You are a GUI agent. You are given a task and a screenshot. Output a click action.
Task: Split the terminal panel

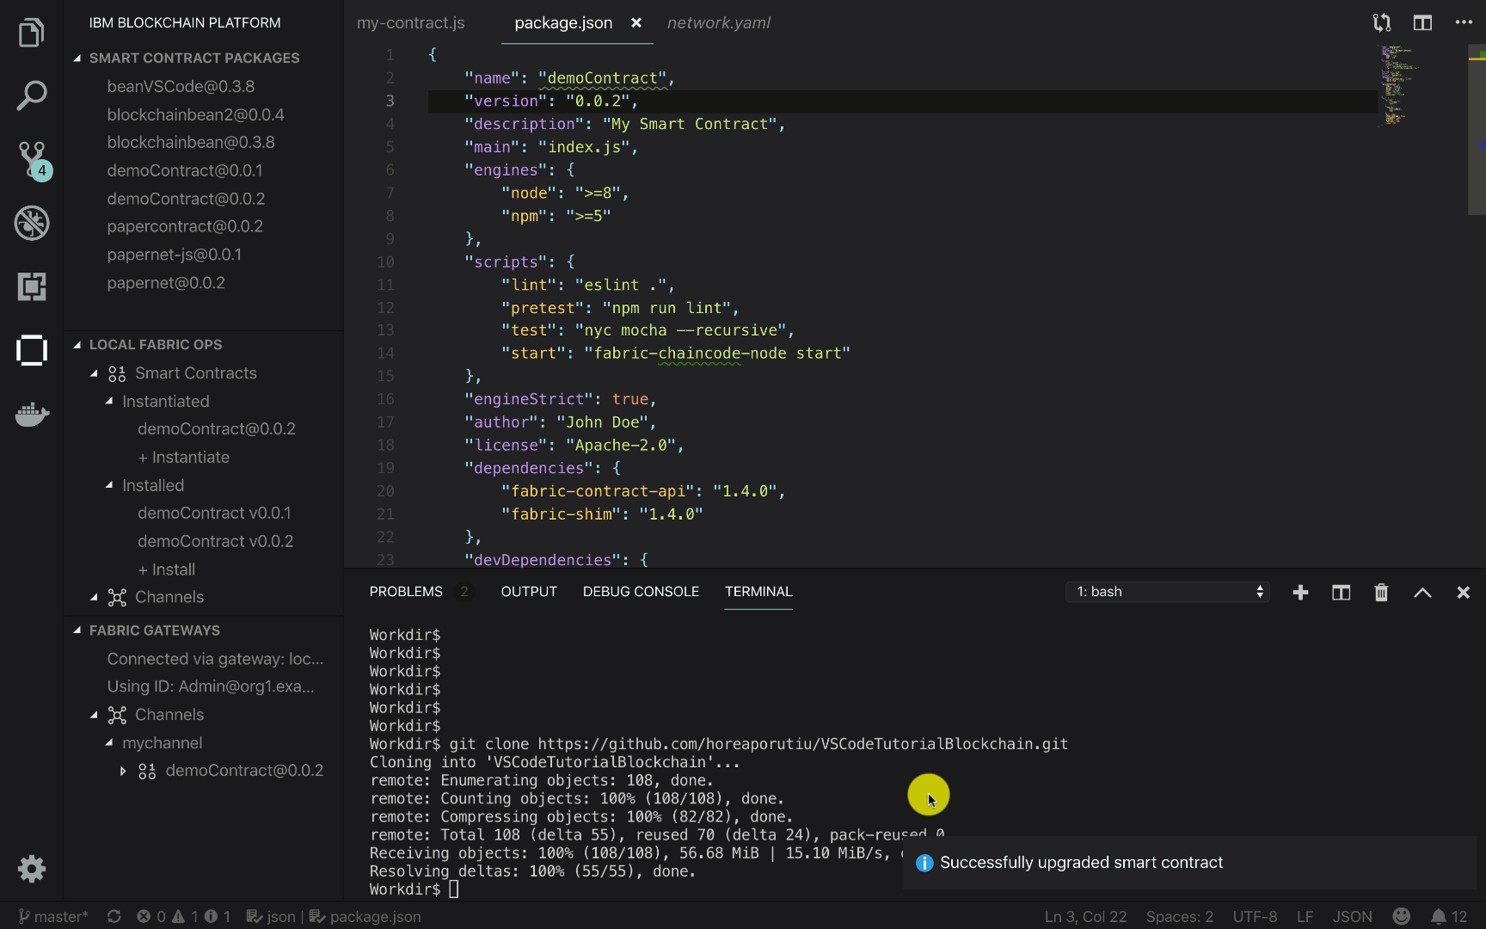1341,592
